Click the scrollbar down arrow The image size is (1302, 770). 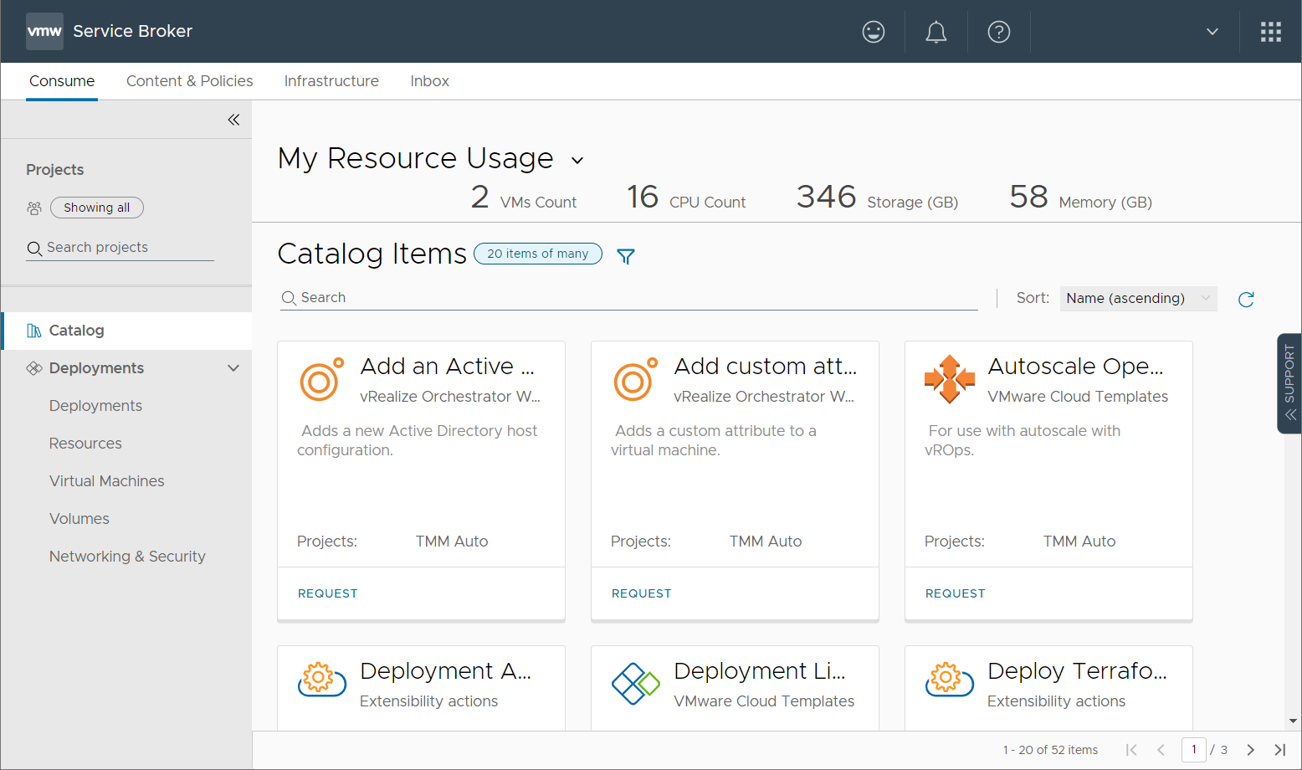coord(1294,721)
